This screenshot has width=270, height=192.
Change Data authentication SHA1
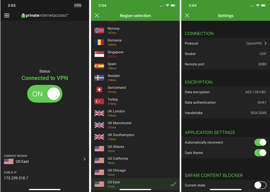click(x=226, y=103)
